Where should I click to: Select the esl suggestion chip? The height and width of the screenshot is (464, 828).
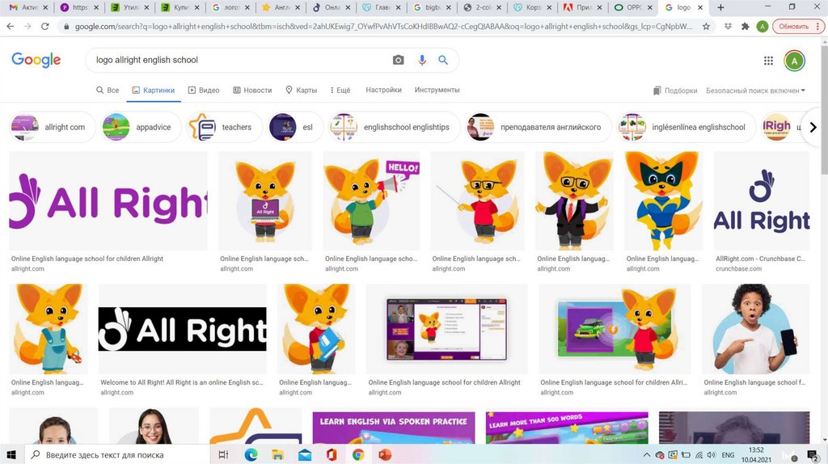294,127
